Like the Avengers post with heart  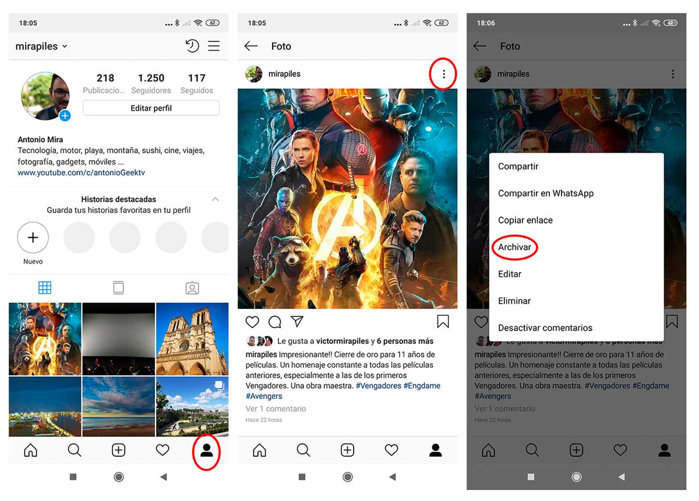click(252, 322)
